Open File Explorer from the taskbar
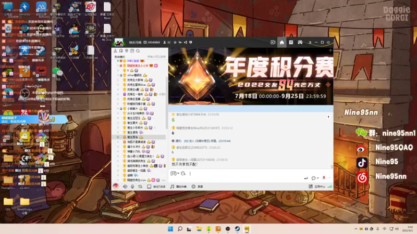This screenshot has height=234, width=417. [x=199, y=229]
